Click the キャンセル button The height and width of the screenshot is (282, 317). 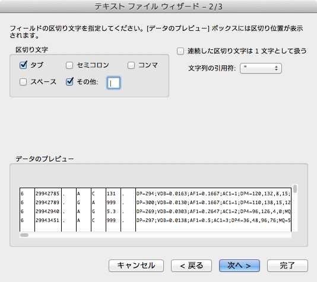(136, 265)
